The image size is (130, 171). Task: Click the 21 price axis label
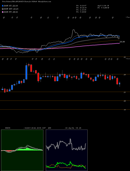pyautogui.click(x=125, y=92)
